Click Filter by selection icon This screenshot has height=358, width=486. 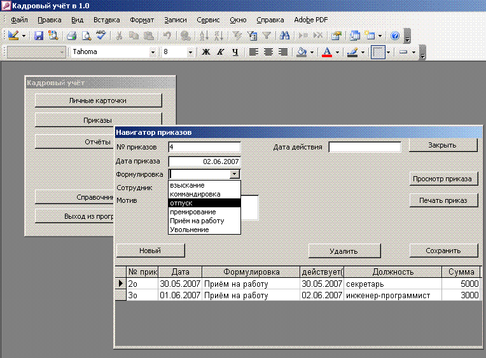237,36
